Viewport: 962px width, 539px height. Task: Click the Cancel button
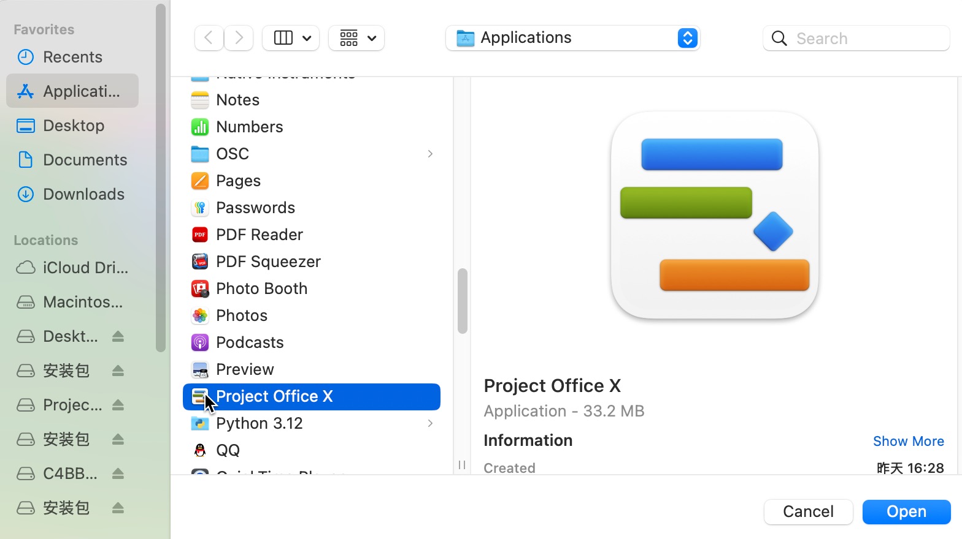point(808,511)
